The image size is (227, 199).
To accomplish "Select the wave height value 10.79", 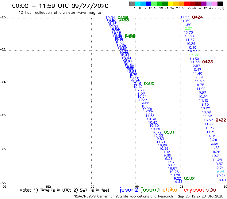I will pyautogui.click(x=157, y=132).
